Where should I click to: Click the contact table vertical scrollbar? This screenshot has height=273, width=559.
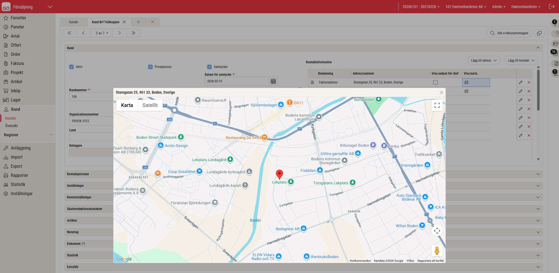[538, 90]
